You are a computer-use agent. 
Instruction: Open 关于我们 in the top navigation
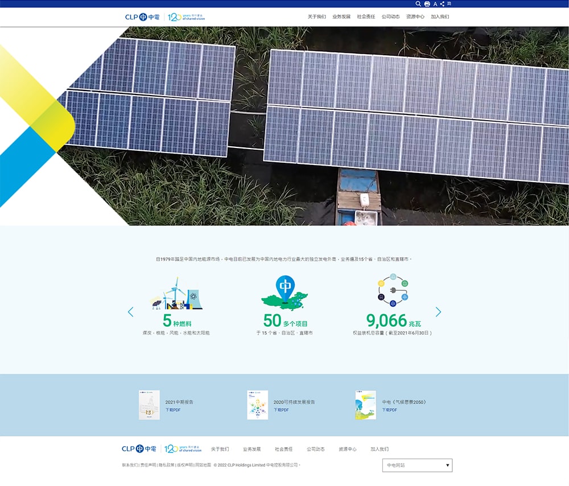(316, 17)
